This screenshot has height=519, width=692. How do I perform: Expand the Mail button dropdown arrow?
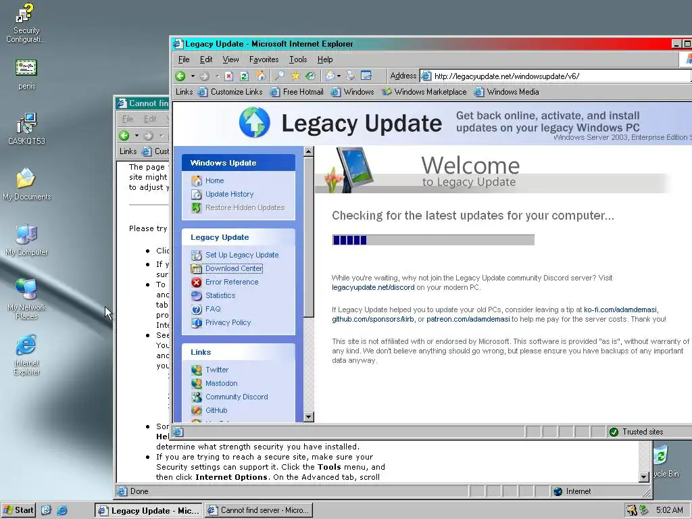coord(339,76)
